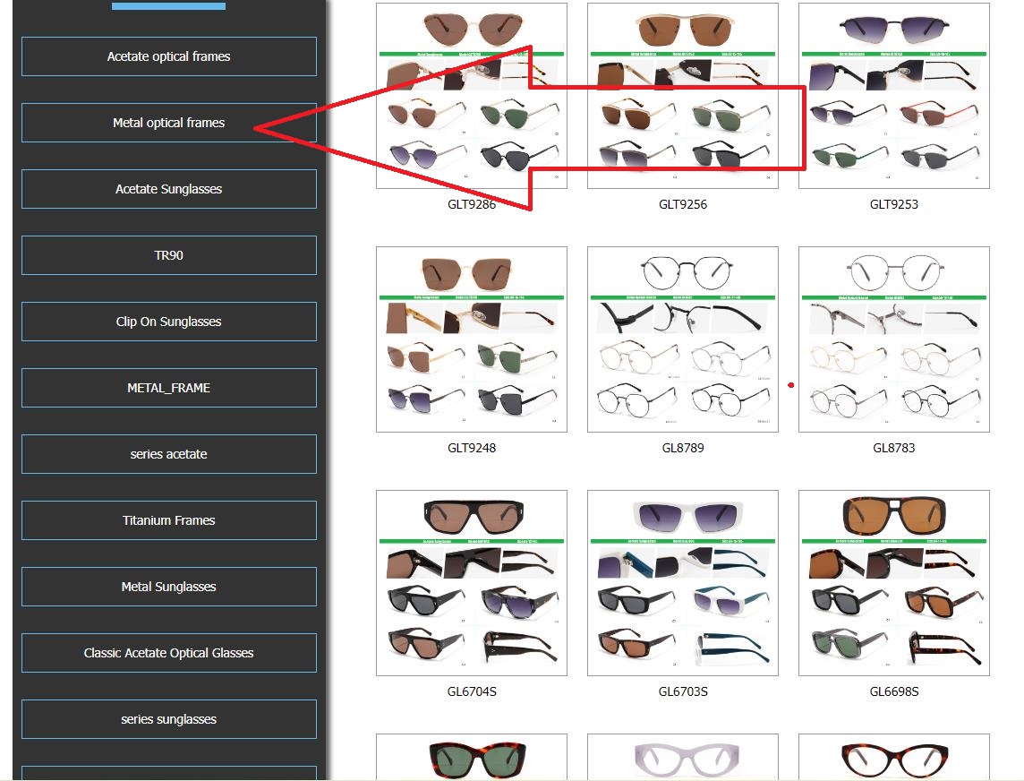This screenshot has height=781, width=1024.
Task: Select Clip On Sunglasses category
Action: pyautogui.click(x=168, y=322)
